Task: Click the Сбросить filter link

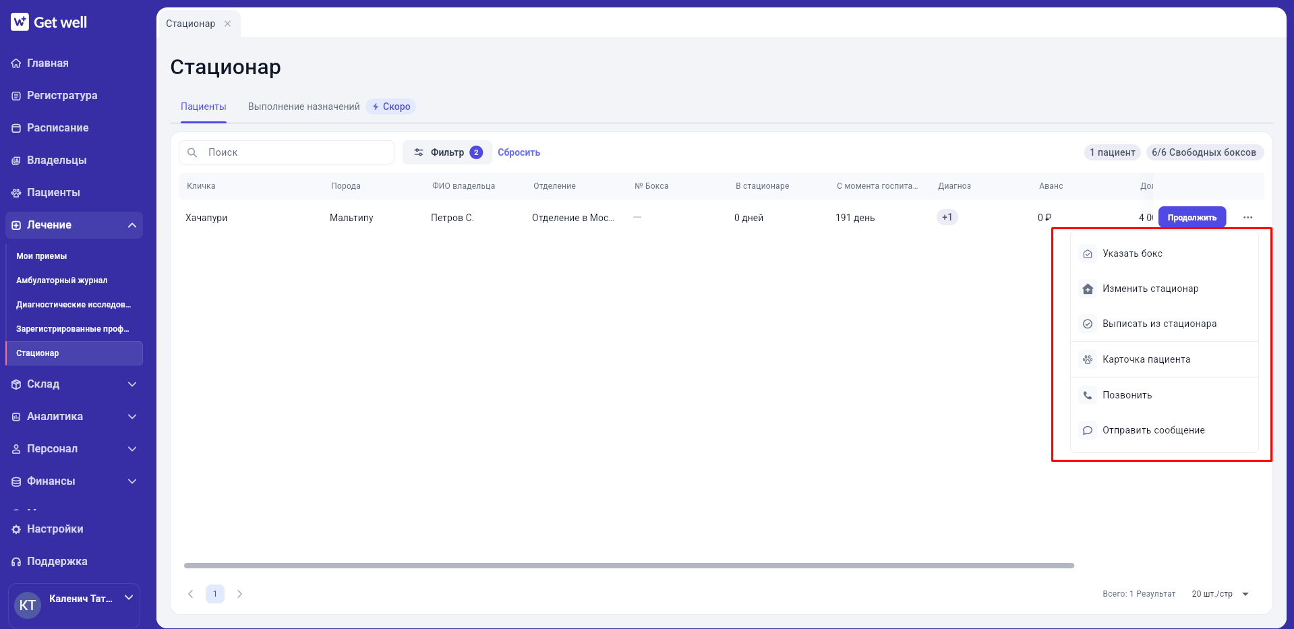Action: (x=519, y=152)
